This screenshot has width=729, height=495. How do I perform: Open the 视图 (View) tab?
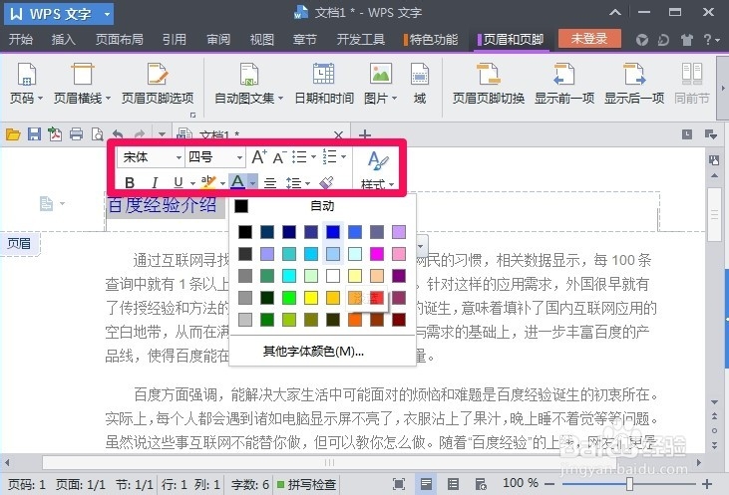tap(261, 40)
